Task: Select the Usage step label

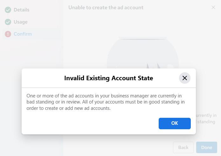Action: 21,22
